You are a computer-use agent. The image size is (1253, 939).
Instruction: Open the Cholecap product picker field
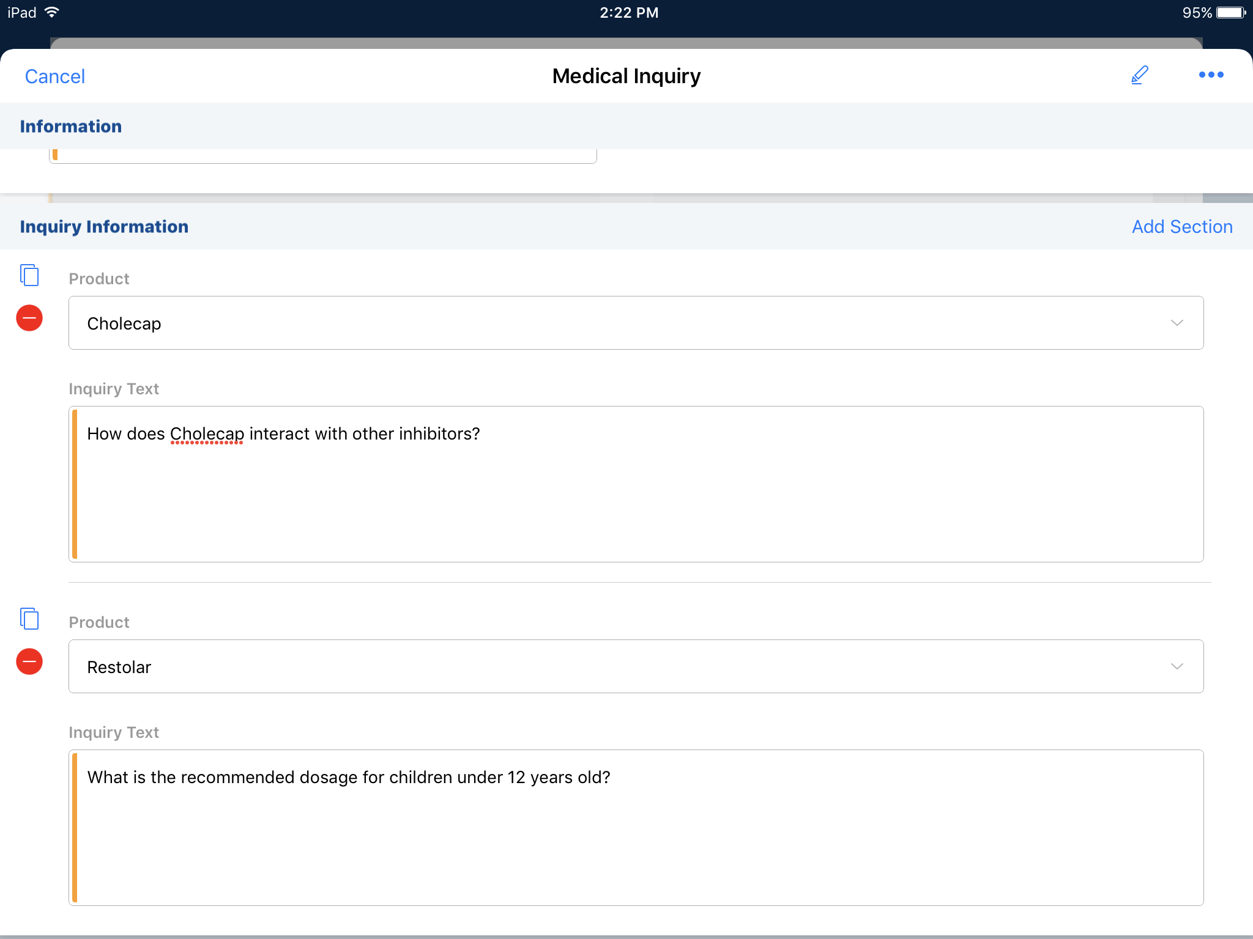(612, 323)
